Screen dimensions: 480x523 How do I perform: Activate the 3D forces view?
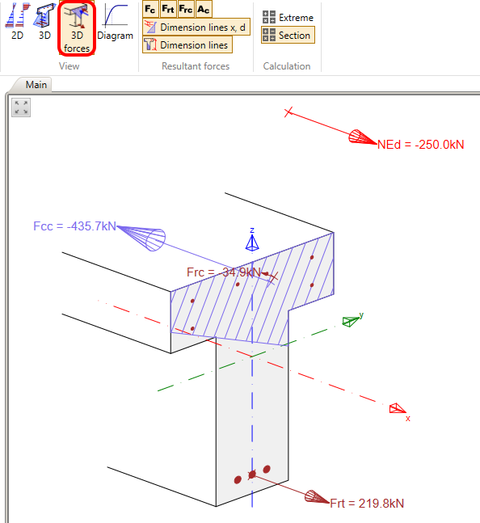(x=77, y=28)
